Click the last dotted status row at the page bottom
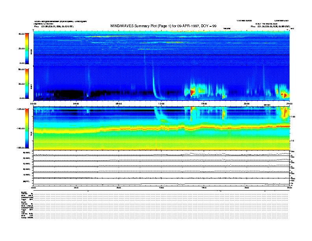312x241 pixels. click(x=160, y=218)
